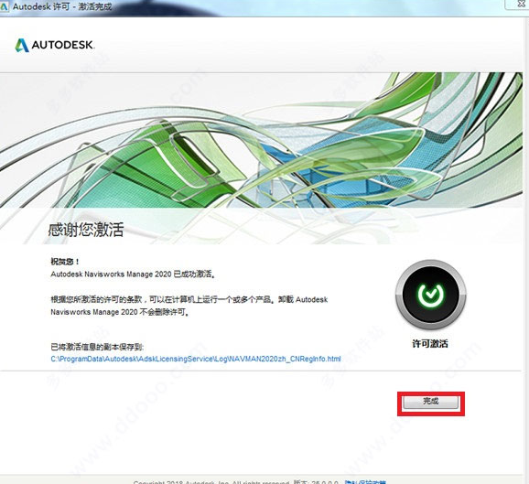Screen dimensions: 529x484
Task: Click the window title 激活完成 text
Action: point(95,6)
